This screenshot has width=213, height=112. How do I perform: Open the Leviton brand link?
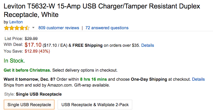16,22
